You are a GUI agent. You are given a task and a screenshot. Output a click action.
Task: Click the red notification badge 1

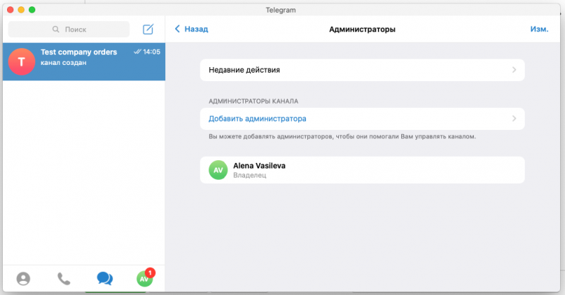click(x=150, y=272)
